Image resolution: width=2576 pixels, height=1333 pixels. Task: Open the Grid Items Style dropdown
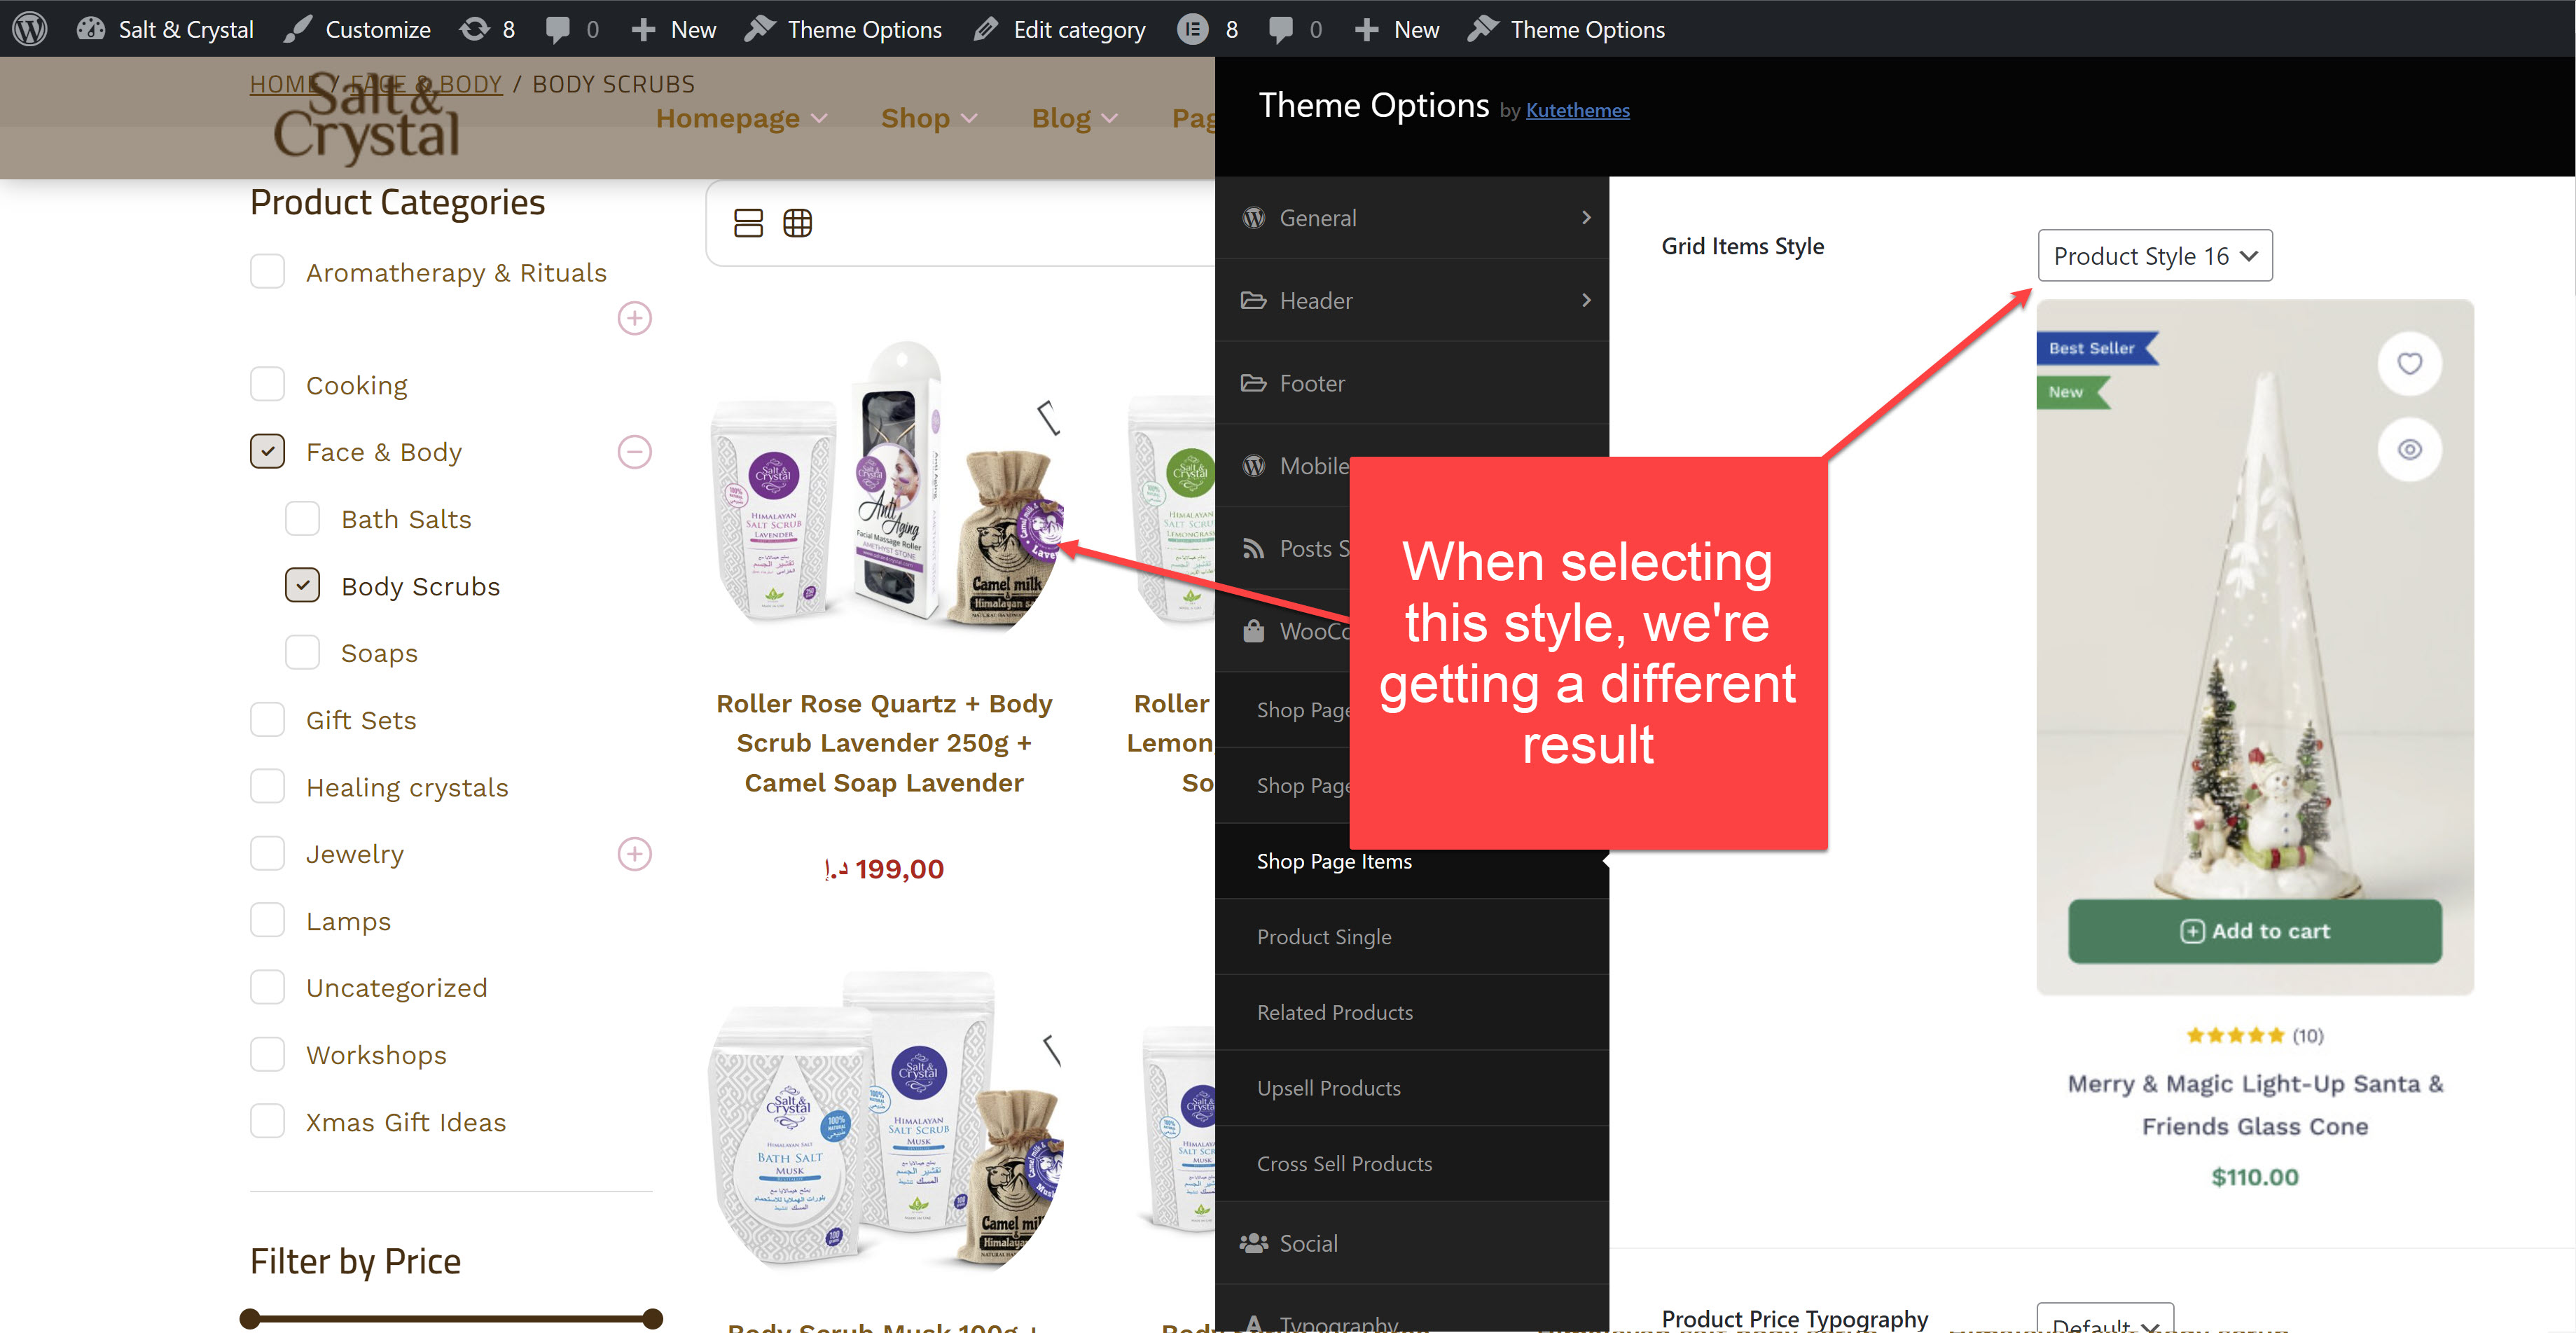(x=2154, y=256)
